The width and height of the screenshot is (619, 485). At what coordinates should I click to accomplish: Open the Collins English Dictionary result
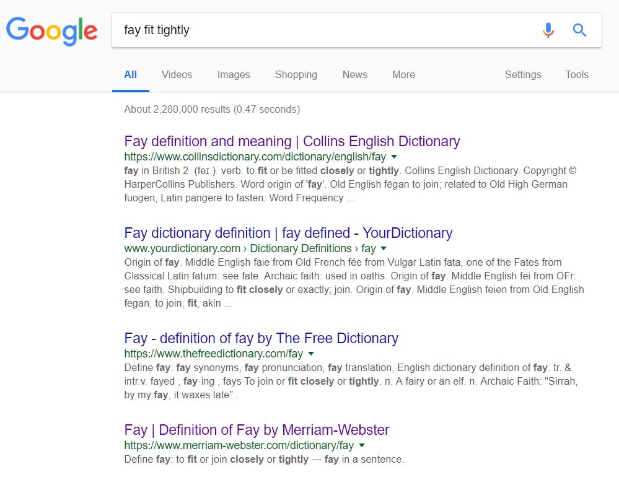(292, 141)
